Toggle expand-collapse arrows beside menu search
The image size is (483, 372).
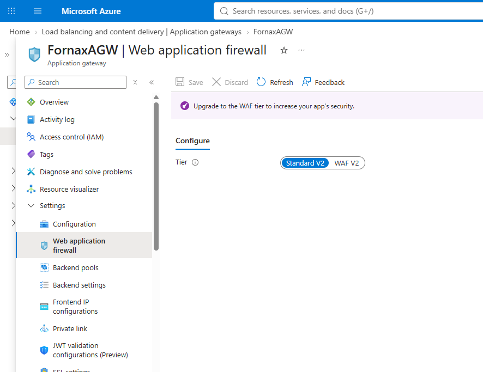[x=135, y=82]
